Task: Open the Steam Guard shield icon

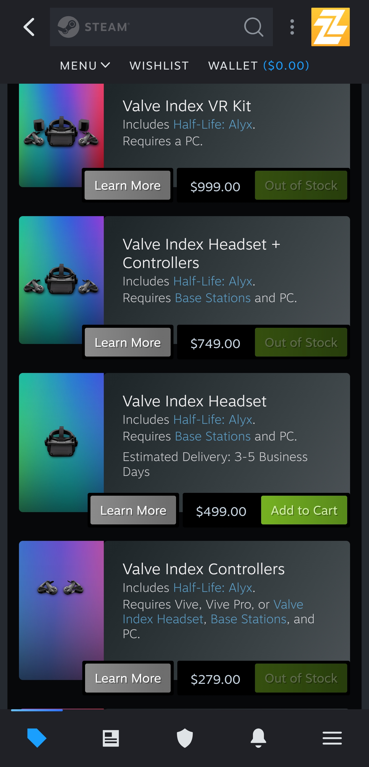Action: click(x=185, y=738)
